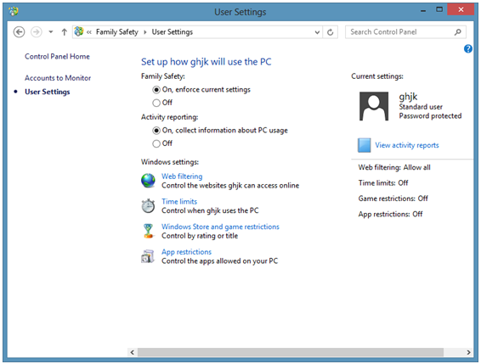Go up one level with the up arrow

point(64,32)
